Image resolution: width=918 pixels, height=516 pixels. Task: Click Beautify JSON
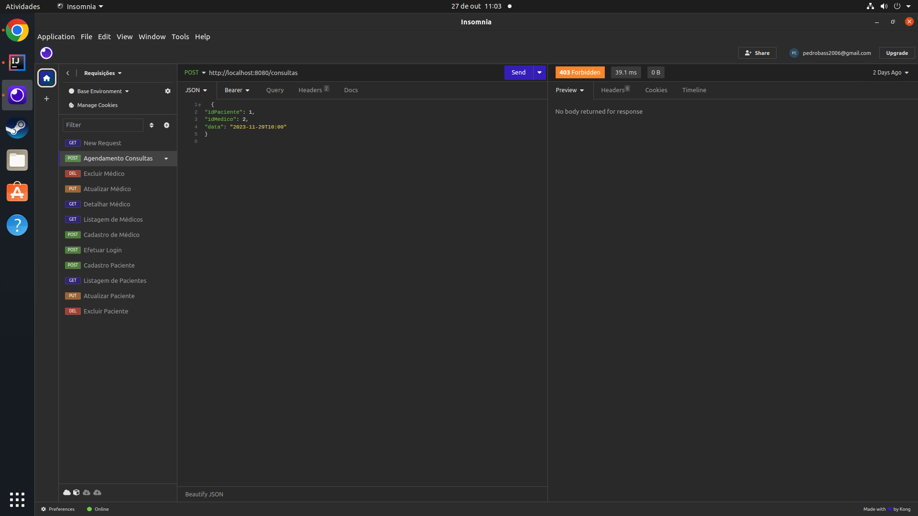204,494
